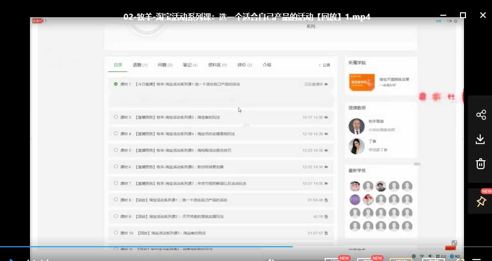
Task: Click the download icon in side panel
Action: click(x=481, y=140)
